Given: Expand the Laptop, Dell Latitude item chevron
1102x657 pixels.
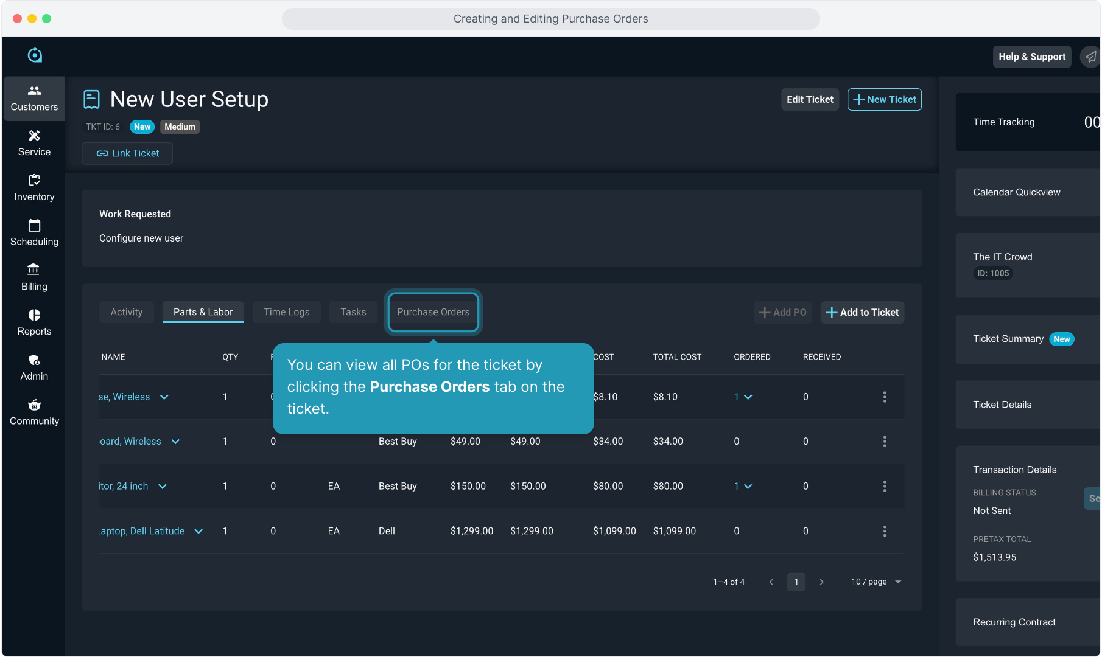Looking at the screenshot, I should 198,531.
